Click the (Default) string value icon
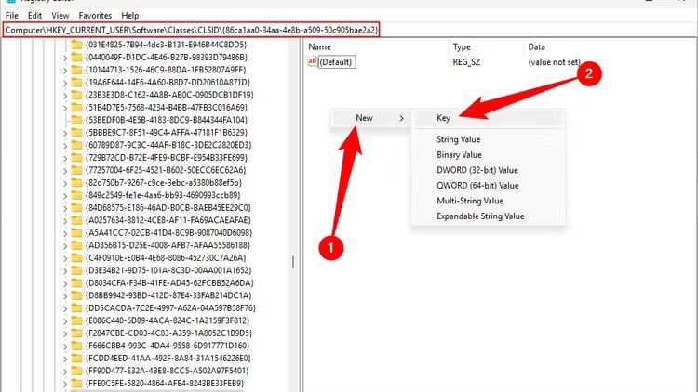The height and width of the screenshot is (392, 698). tap(313, 61)
